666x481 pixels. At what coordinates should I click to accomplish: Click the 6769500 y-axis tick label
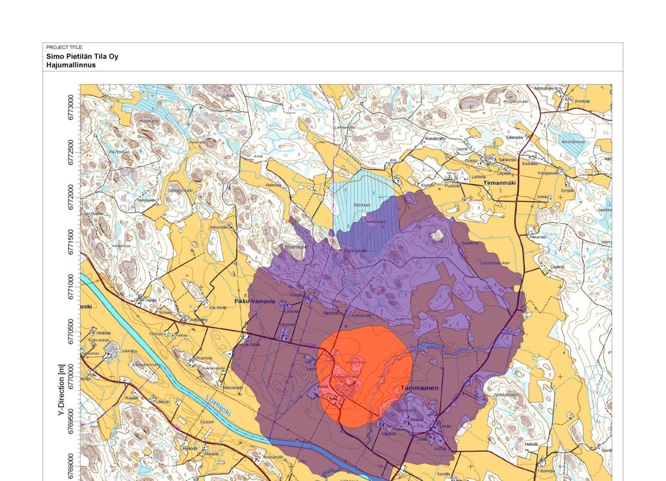point(71,421)
